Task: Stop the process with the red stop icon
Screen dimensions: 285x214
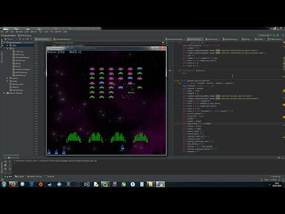Action: [5, 165]
